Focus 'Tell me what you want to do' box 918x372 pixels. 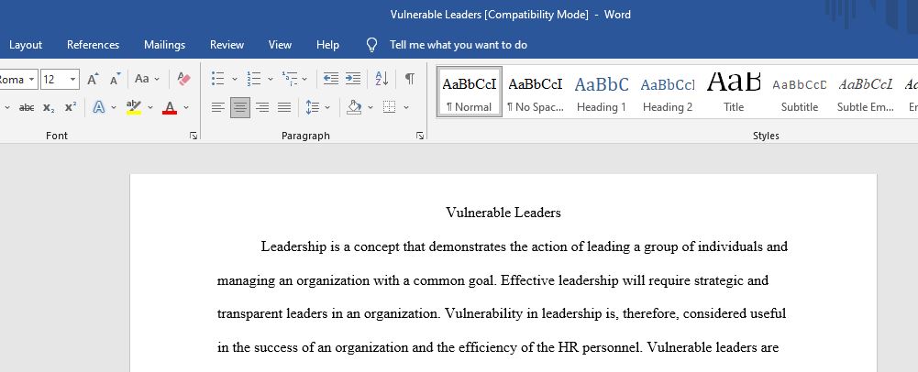coord(459,45)
